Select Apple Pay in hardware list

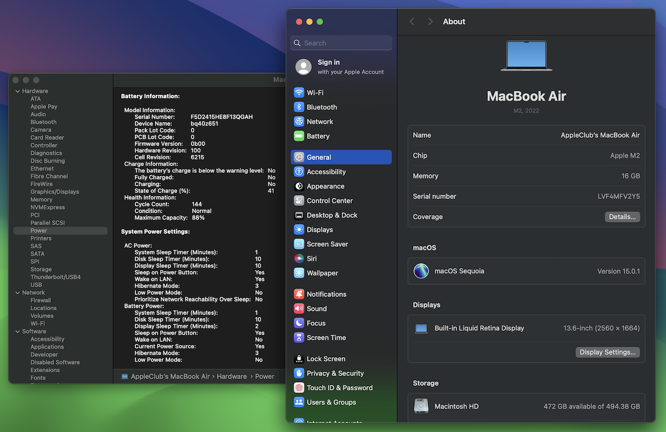(44, 107)
